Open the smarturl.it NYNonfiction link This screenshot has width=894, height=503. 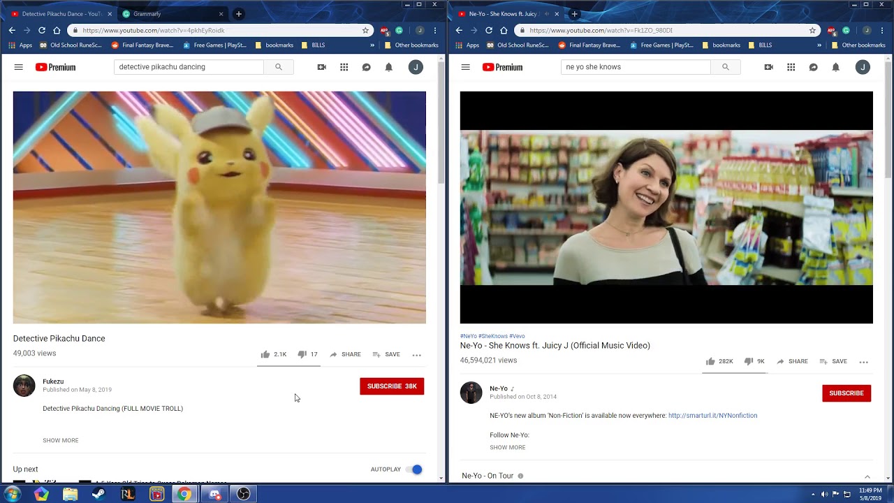pos(712,416)
